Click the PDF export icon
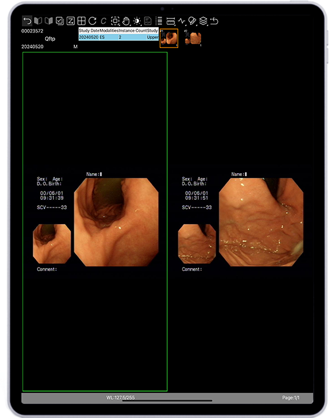The image size is (329, 418). pos(148,21)
